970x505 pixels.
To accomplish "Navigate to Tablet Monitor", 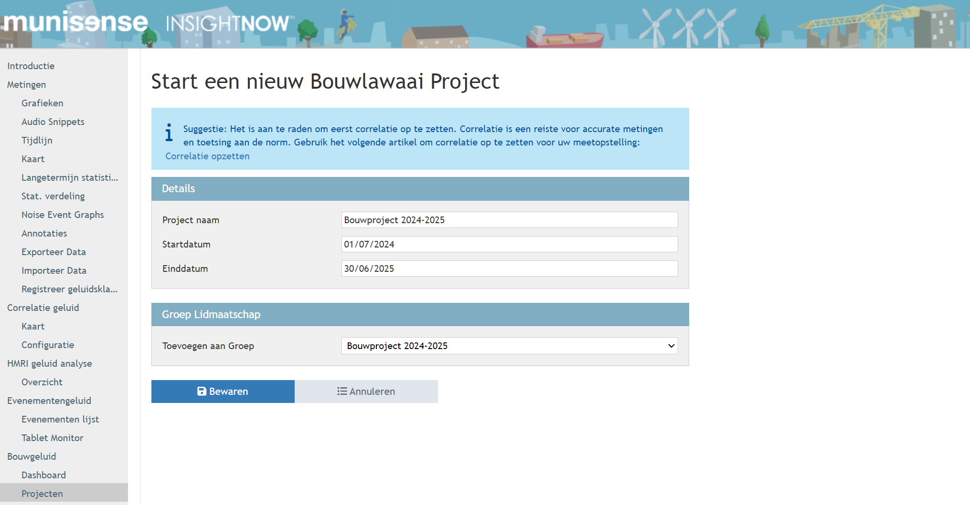I will pos(52,438).
